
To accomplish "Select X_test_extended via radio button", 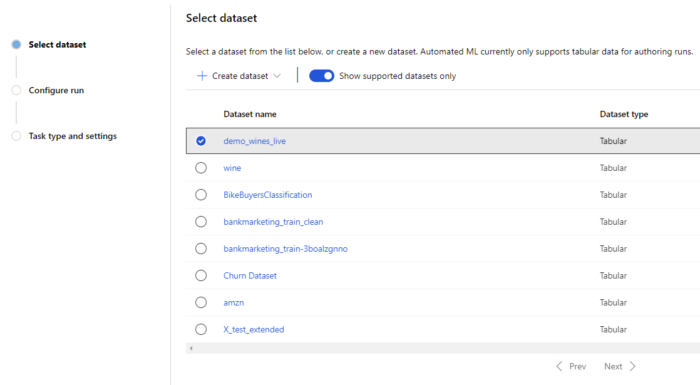I will click(201, 329).
